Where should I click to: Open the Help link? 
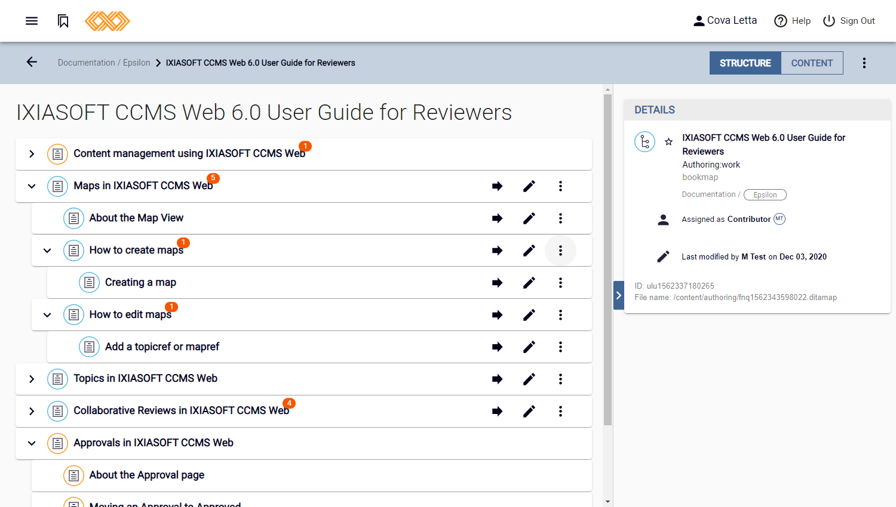(x=792, y=21)
